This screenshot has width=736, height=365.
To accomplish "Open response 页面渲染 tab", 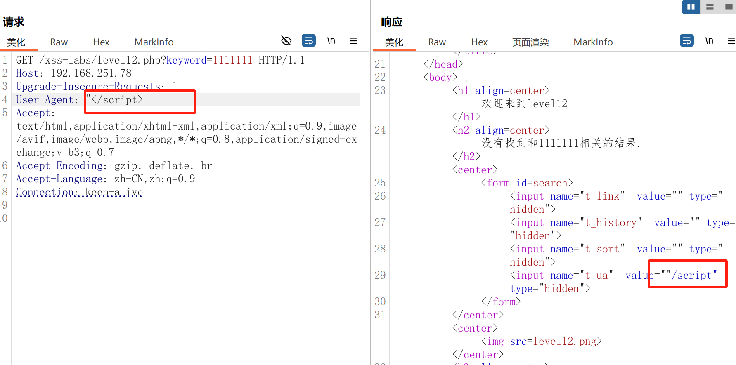I will pos(530,42).
